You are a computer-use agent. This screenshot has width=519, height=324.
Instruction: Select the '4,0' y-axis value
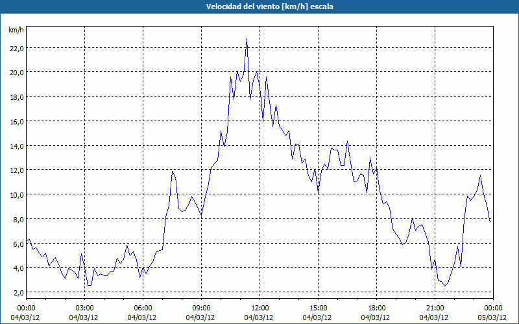coord(18,268)
